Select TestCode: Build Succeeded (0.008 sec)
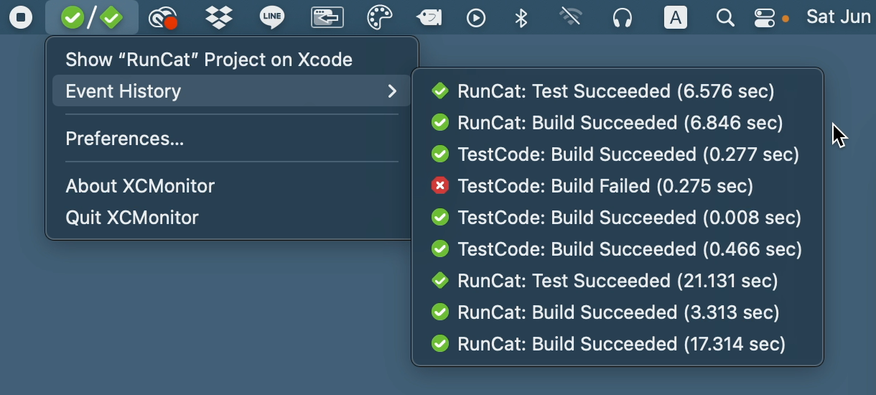The width and height of the screenshot is (876, 395). (x=618, y=218)
